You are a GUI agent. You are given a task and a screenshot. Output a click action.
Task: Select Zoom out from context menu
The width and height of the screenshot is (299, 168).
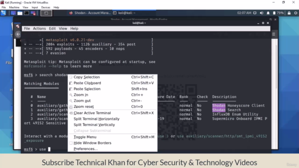pos(113,101)
